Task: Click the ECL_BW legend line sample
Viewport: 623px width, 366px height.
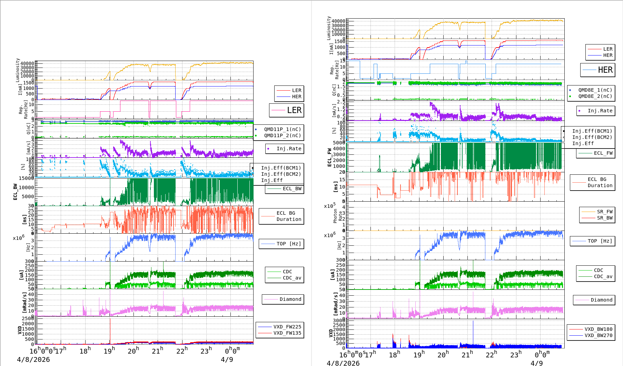Action: click(x=274, y=189)
